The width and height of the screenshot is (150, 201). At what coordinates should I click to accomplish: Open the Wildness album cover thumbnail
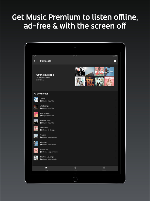click(x=36, y=143)
